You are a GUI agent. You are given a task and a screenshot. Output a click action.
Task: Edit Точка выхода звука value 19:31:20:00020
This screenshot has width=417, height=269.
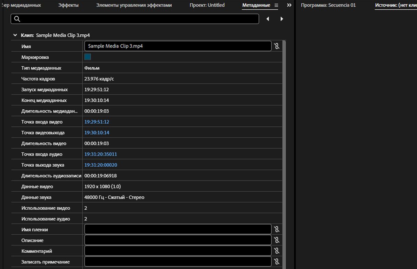[x=101, y=165]
